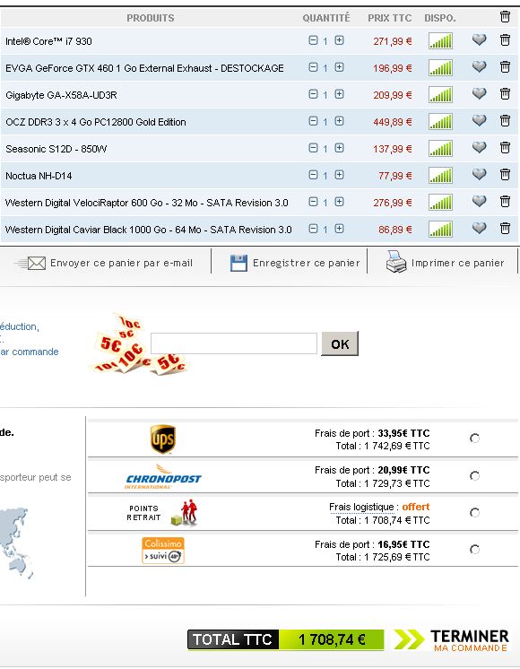Select UPS shipping radio button
This screenshot has width=520, height=669.
click(474, 439)
